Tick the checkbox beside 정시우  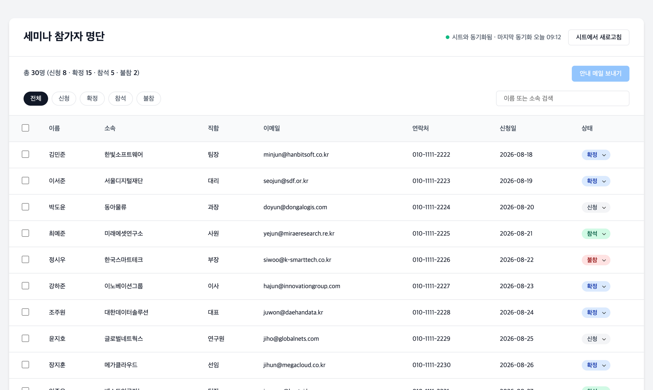tap(25, 260)
